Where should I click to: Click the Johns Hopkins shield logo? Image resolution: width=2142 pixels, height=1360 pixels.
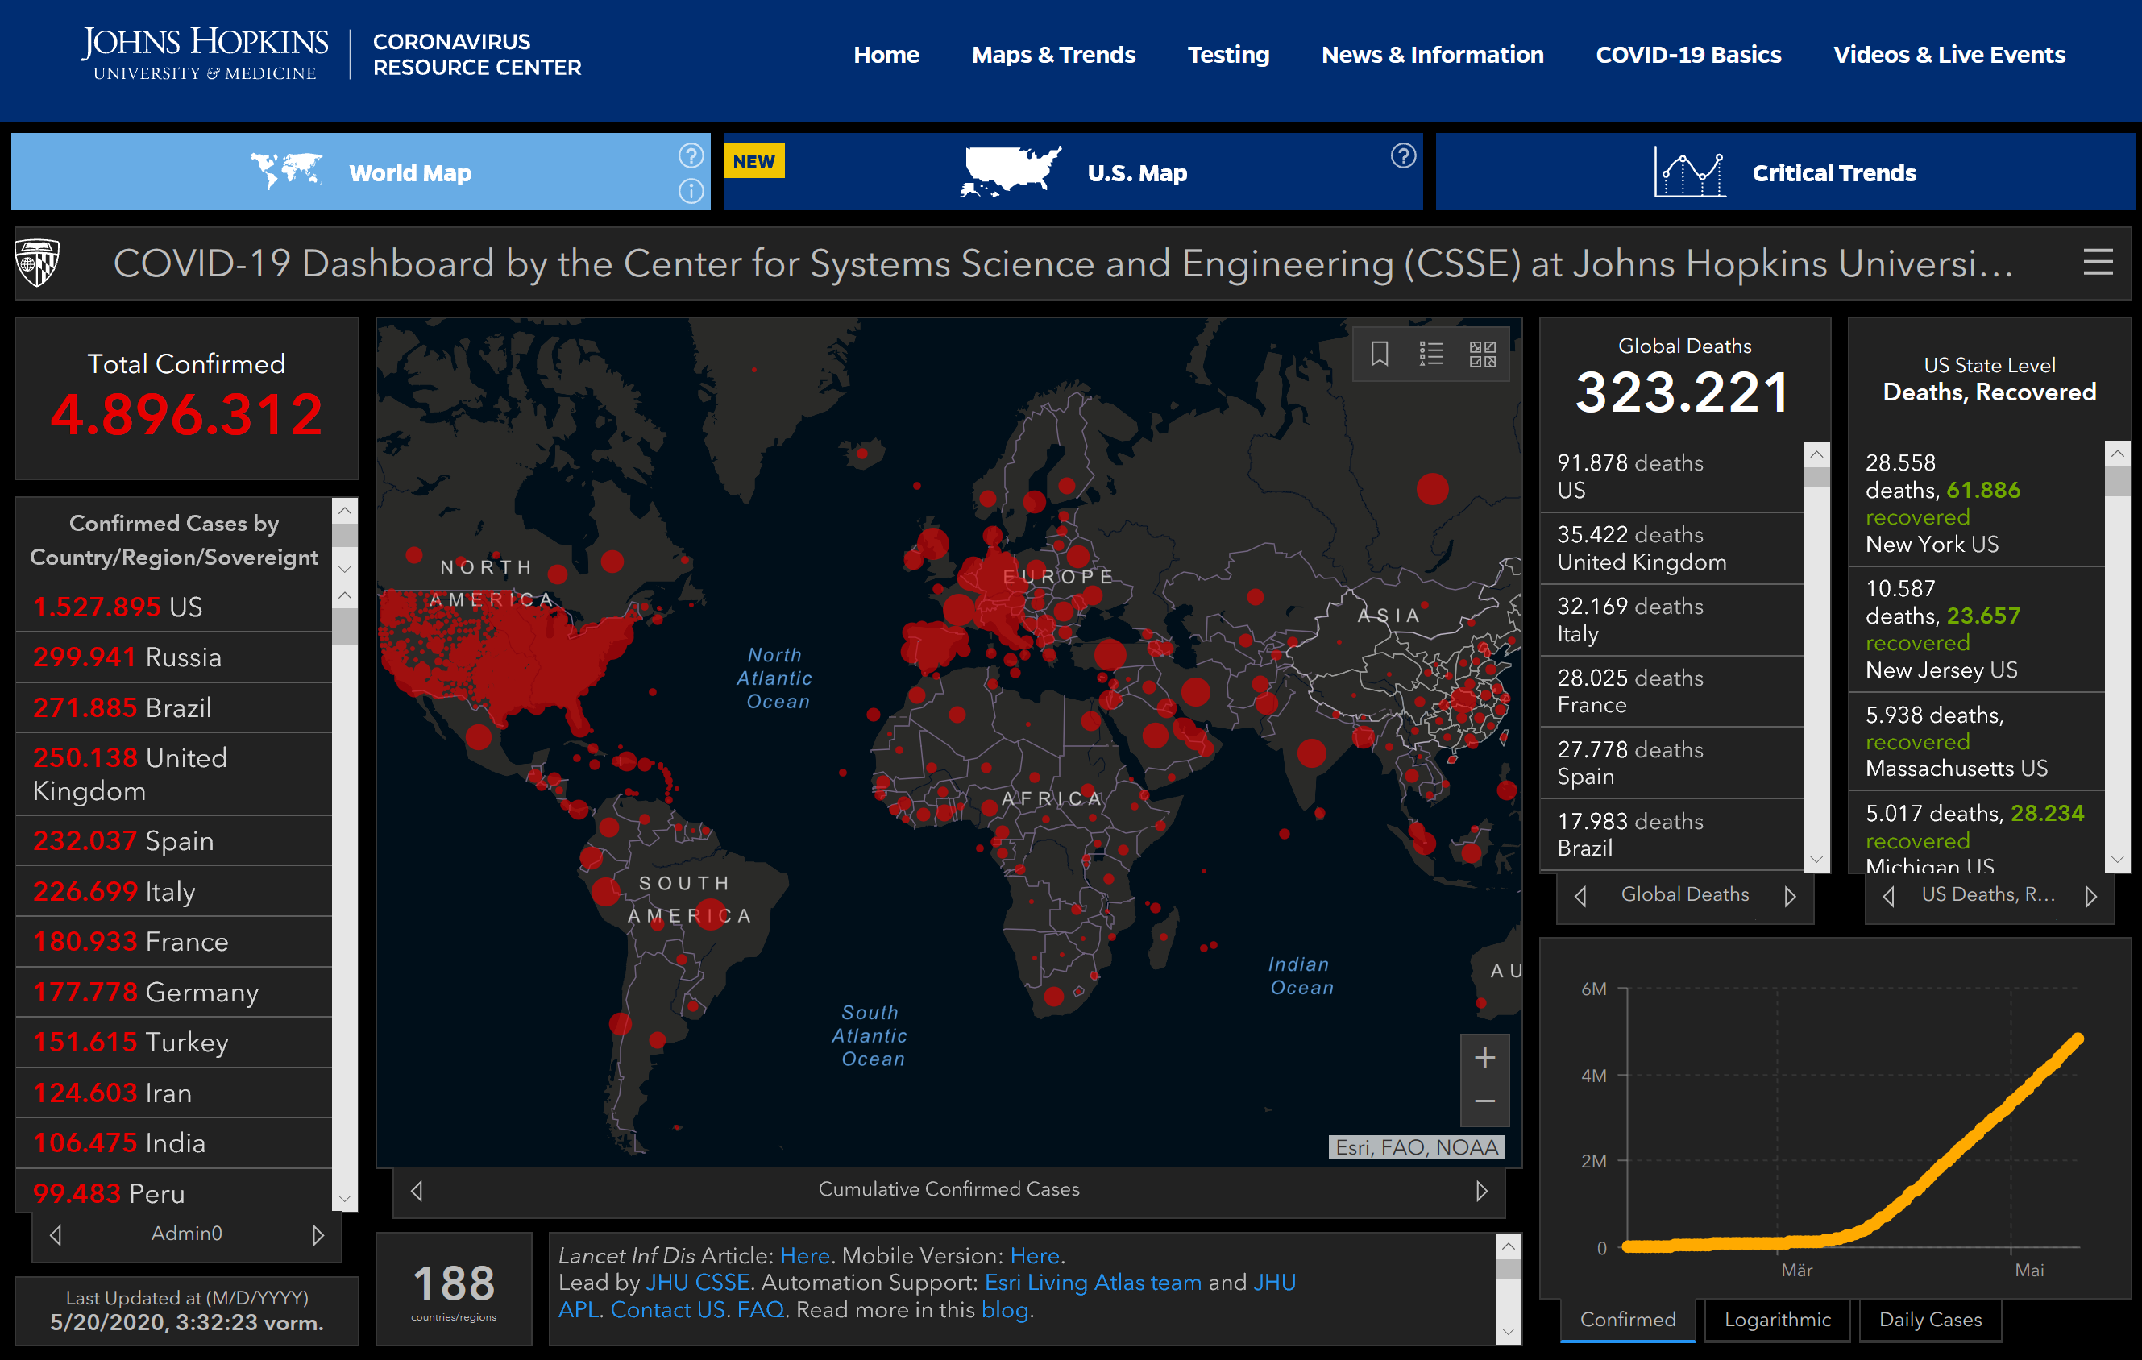[x=38, y=263]
